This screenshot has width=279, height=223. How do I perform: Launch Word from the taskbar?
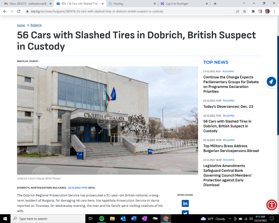(x=134, y=219)
